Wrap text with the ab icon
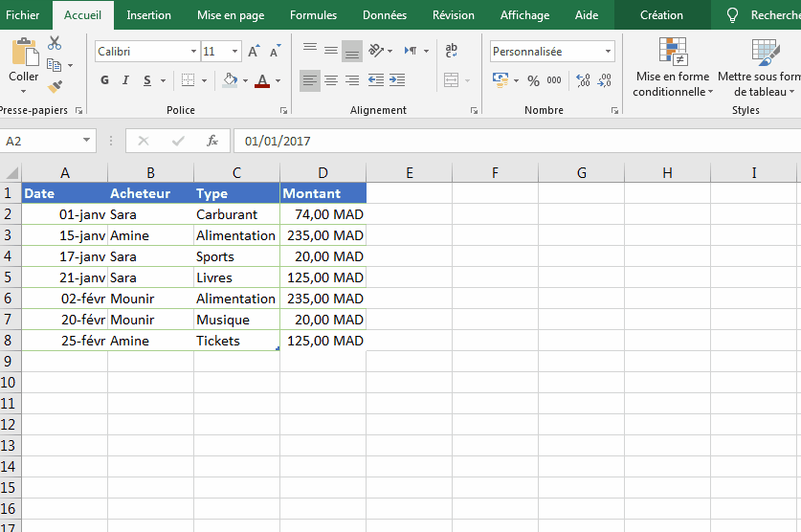The width and height of the screenshot is (801, 532). [451, 50]
